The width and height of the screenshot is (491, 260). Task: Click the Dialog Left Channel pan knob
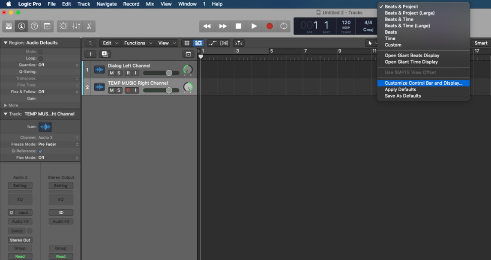tap(188, 70)
